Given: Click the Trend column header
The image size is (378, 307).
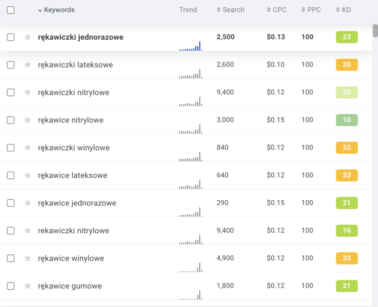Looking at the screenshot, I should tap(188, 10).
